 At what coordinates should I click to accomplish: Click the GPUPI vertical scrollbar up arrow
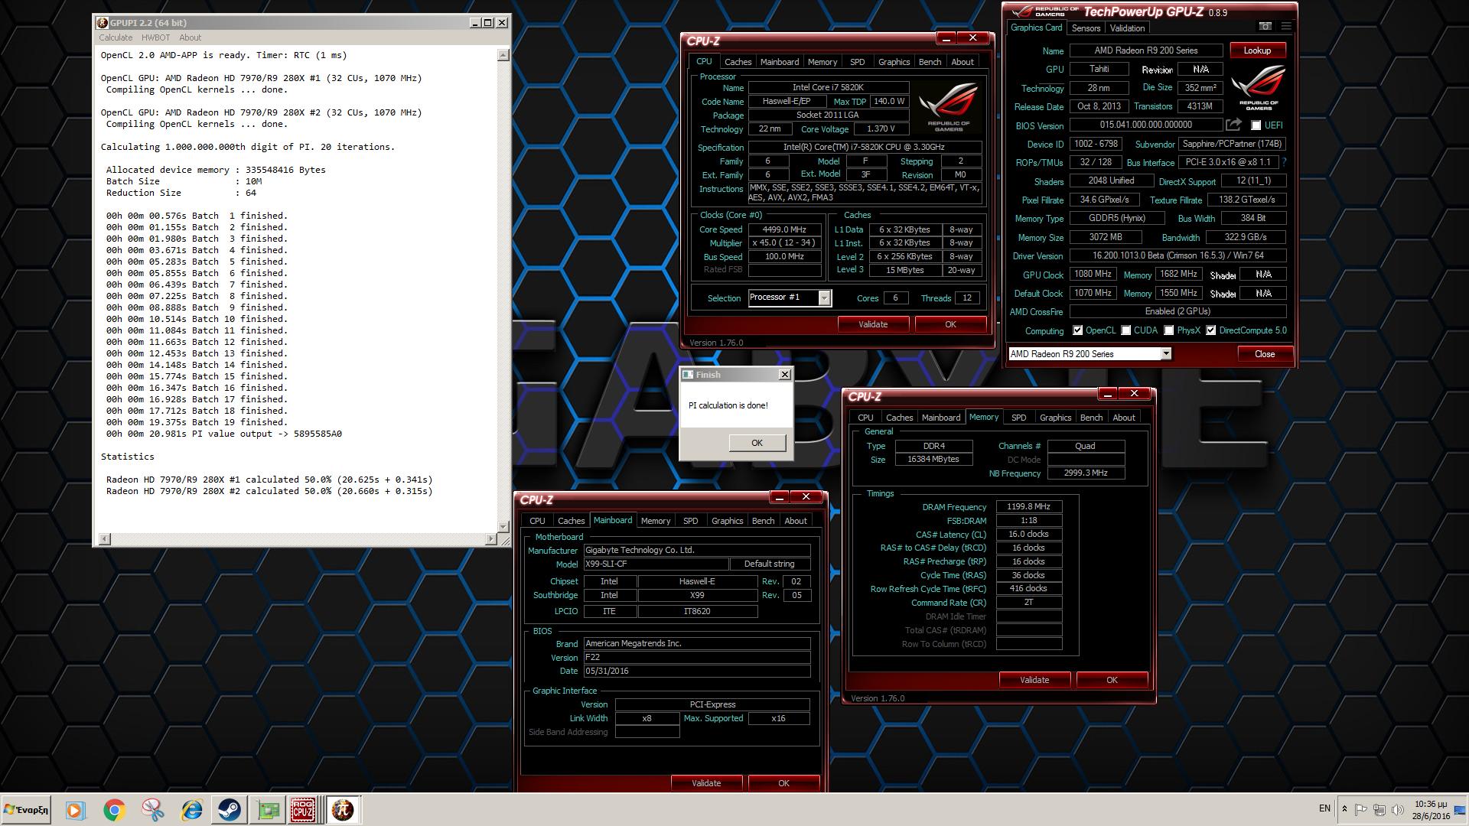coord(503,55)
